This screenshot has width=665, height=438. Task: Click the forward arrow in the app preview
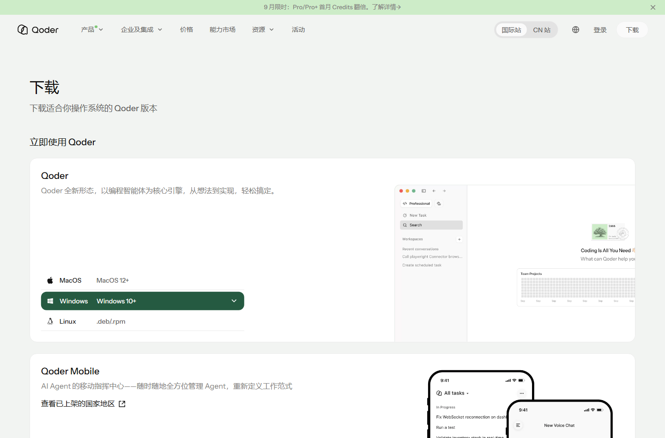pyautogui.click(x=444, y=191)
